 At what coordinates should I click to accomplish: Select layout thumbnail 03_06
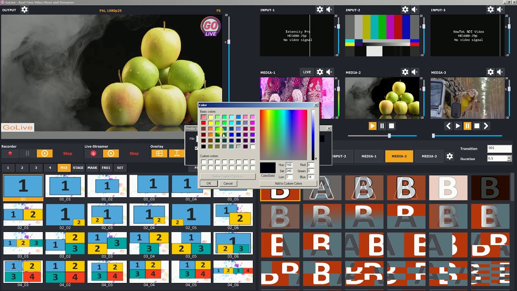[x=233, y=243]
